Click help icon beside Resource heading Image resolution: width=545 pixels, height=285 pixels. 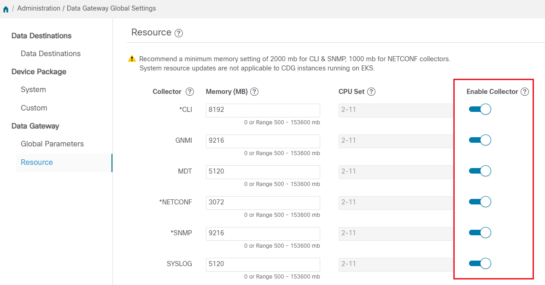pyautogui.click(x=179, y=33)
